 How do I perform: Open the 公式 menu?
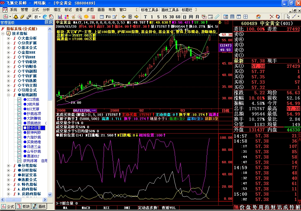click(x=35, y=10)
